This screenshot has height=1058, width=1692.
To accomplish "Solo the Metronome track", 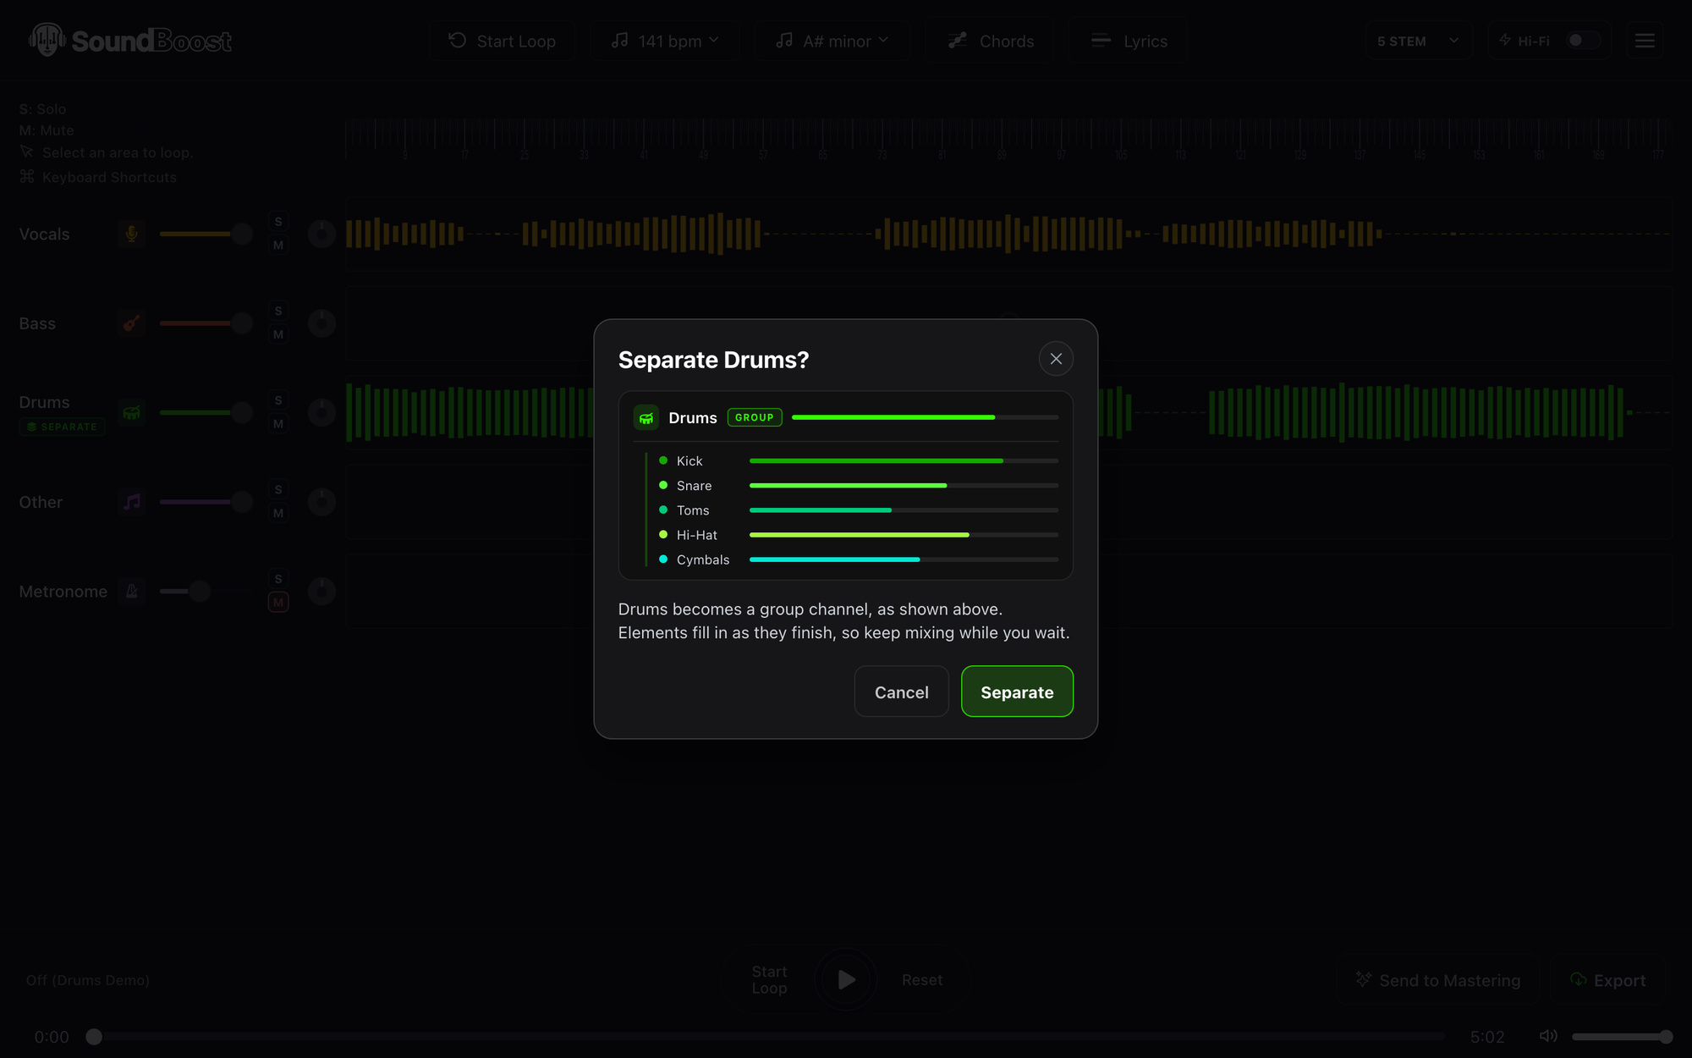I will (278, 579).
